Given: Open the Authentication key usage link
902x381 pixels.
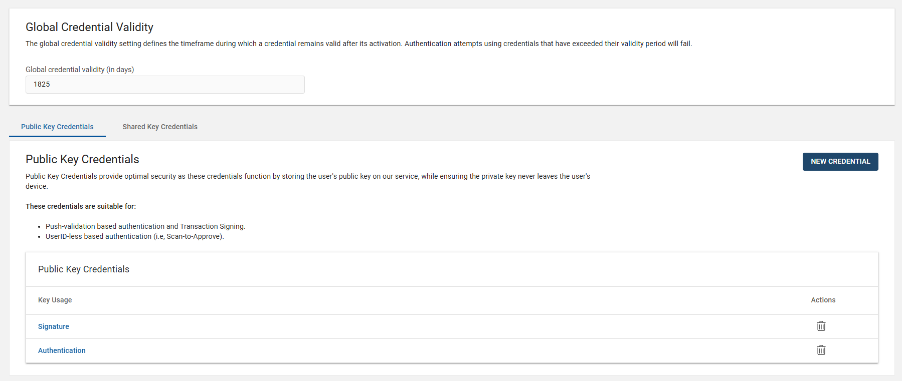Looking at the screenshot, I should coord(62,350).
